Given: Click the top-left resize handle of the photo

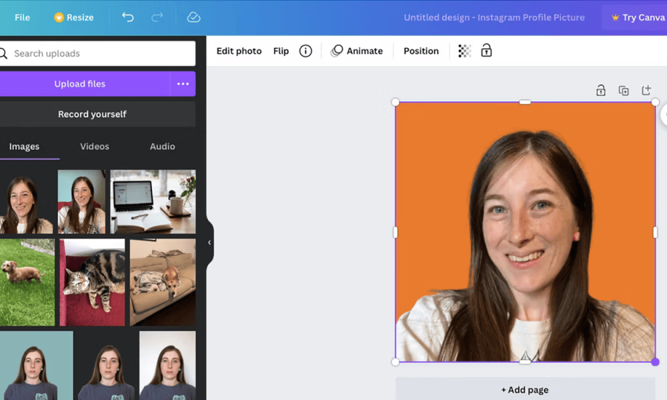Looking at the screenshot, I should (x=395, y=102).
